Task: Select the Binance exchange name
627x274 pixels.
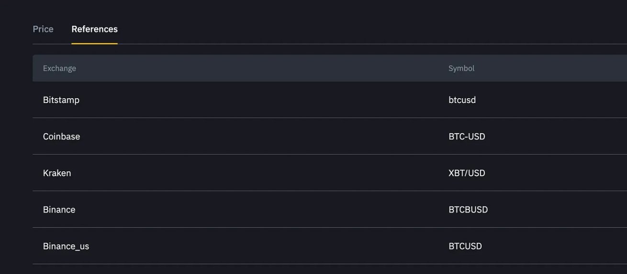Action: pos(59,209)
